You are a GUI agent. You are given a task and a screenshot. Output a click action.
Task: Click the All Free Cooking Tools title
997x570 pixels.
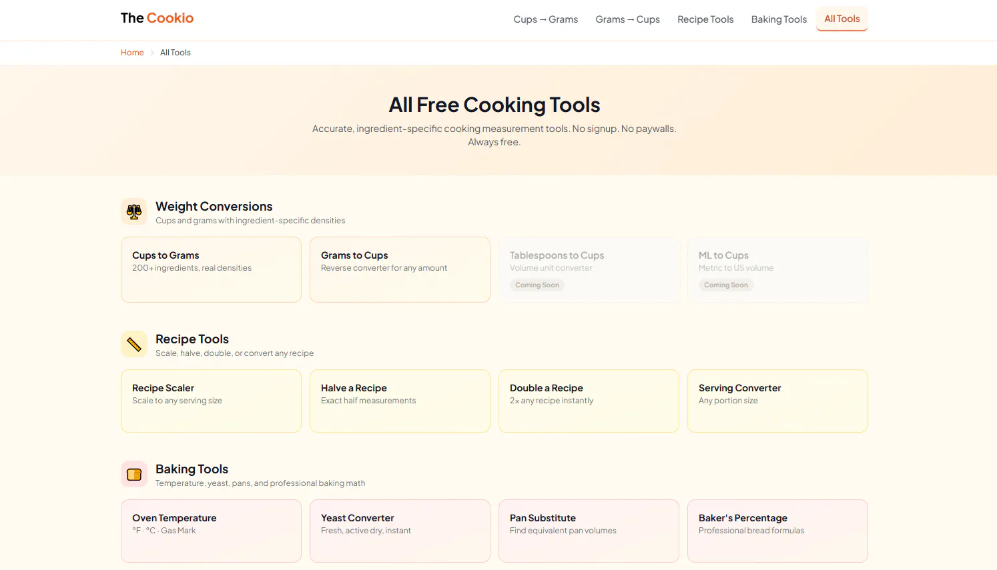(x=494, y=105)
